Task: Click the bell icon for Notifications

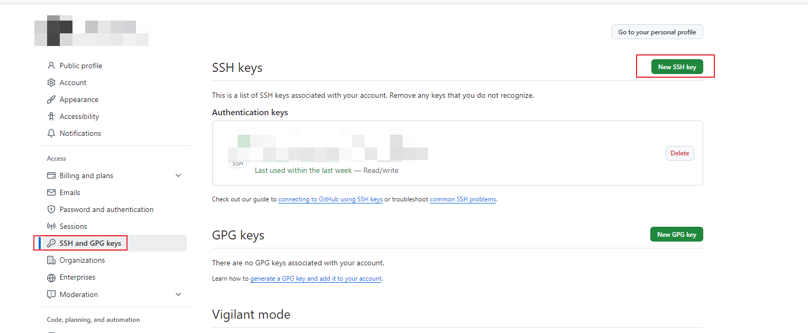Action: pyautogui.click(x=51, y=133)
